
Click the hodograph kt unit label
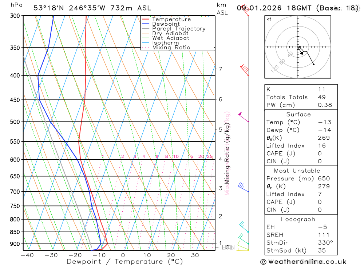click(269, 19)
